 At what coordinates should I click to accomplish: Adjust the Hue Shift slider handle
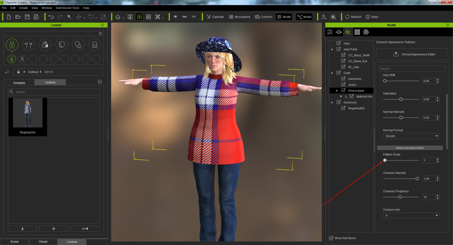[x=385, y=81]
